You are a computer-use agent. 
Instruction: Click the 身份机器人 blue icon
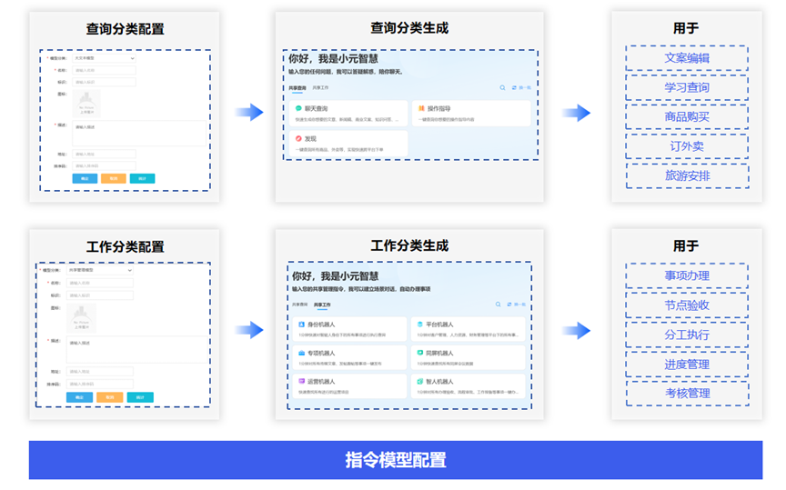coord(301,324)
